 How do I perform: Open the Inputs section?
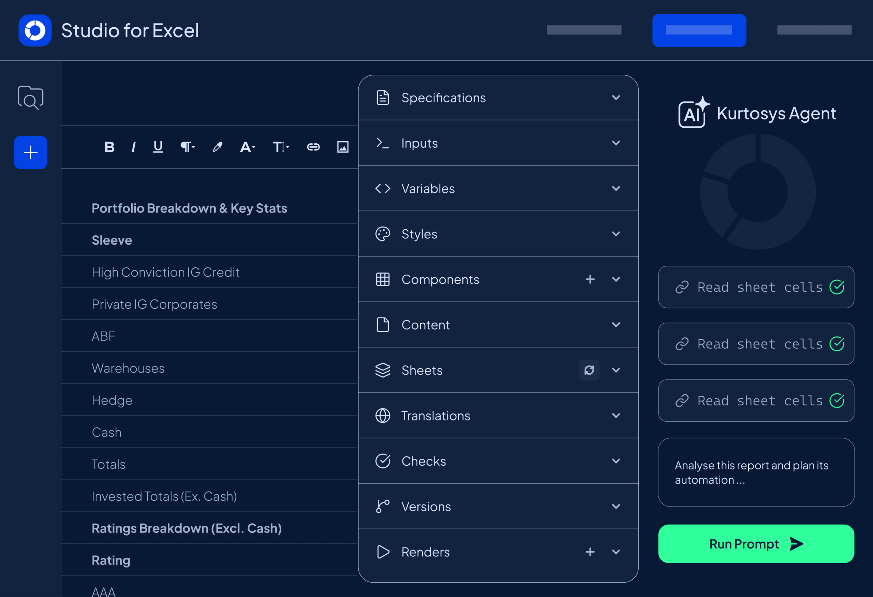click(x=498, y=143)
